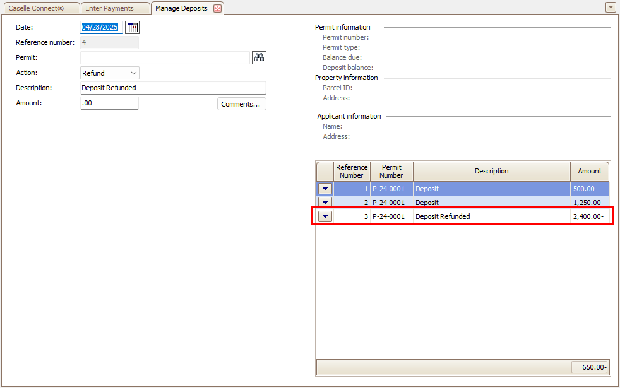Click the binoculars permit search icon
Screen dimensions: 620x388
[259, 57]
